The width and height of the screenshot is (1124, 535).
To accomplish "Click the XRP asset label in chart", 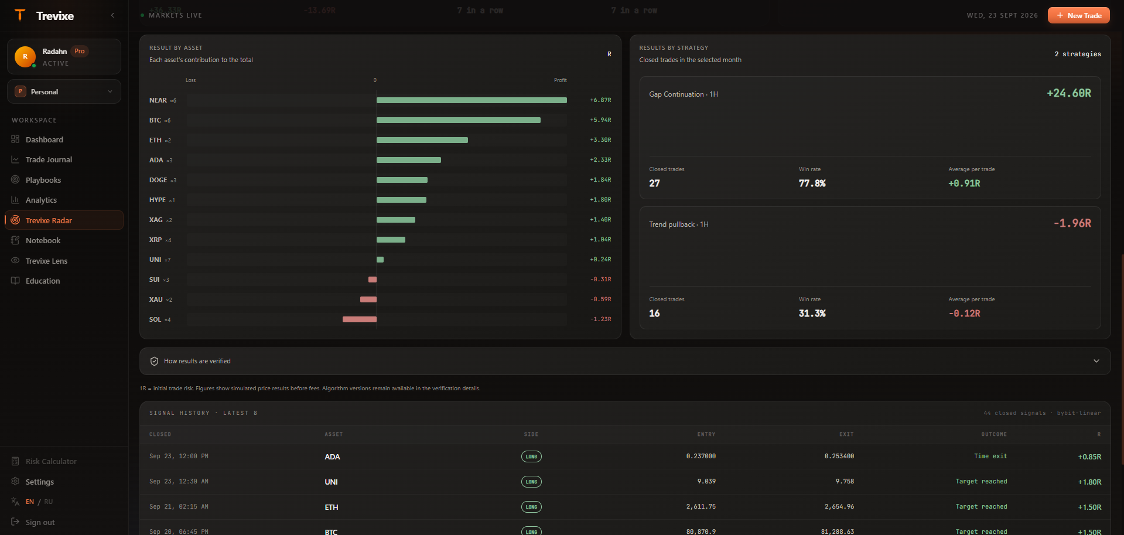I will click(x=155, y=240).
